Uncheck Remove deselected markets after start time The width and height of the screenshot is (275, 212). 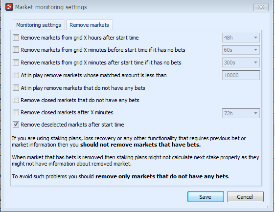tap(16, 125)
